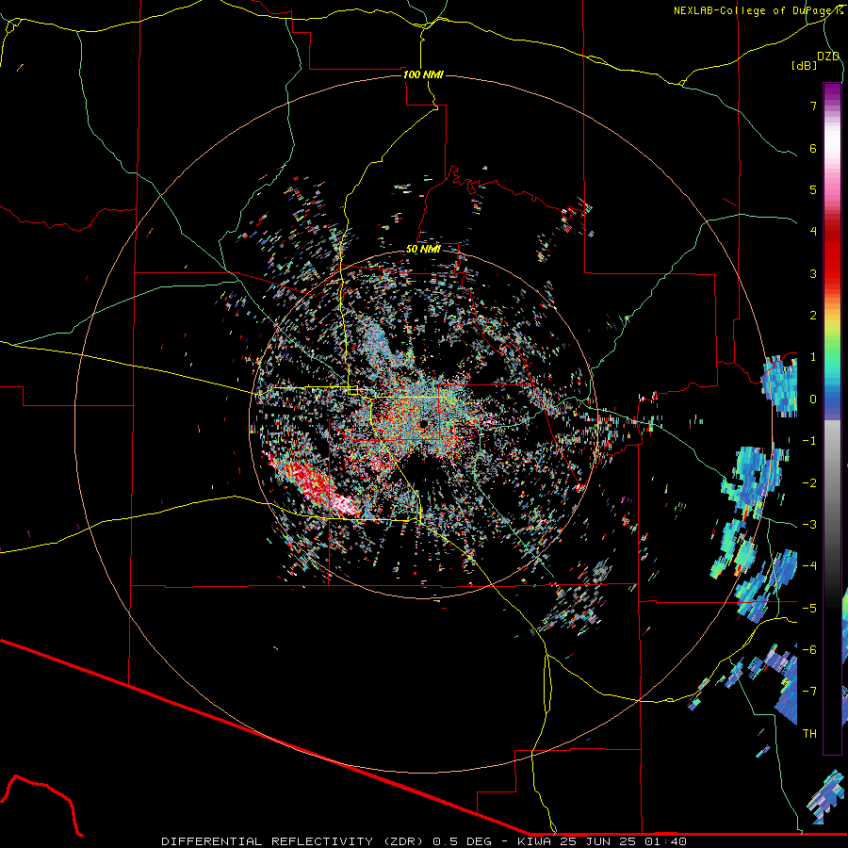Click the 7 value on color scale

pos(813,106)
